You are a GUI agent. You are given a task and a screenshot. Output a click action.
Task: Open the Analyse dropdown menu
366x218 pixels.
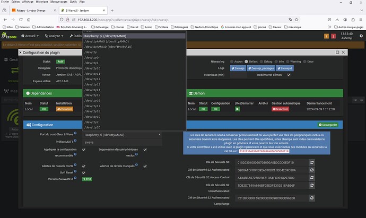point(54,36)
